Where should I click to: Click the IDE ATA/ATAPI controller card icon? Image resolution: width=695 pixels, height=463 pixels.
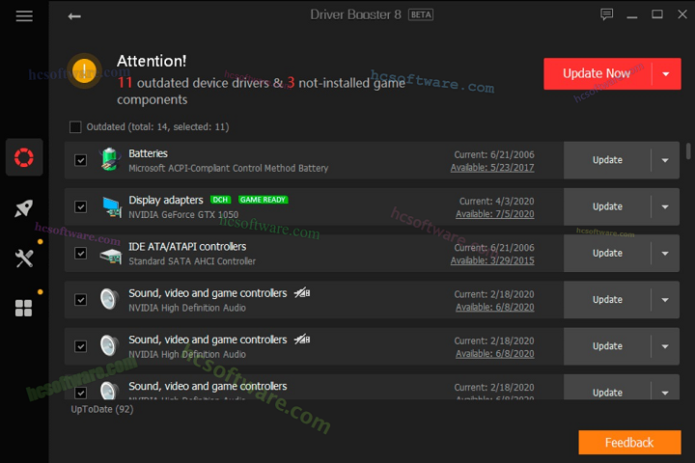pyautogui.click(x=111, y=256)
